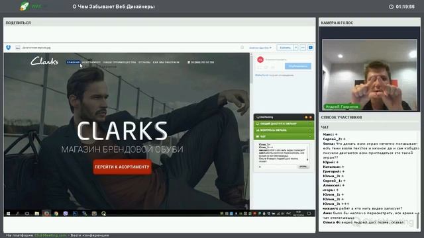
Task: Click Ольга Ф chat message at the bottom
Action: pyautogui.click(x=363, y=222)
